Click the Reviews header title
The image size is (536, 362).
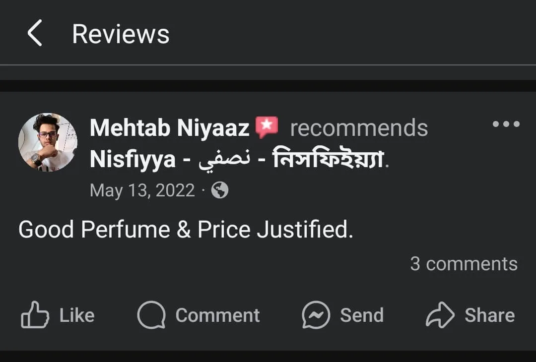coord(121,34)
